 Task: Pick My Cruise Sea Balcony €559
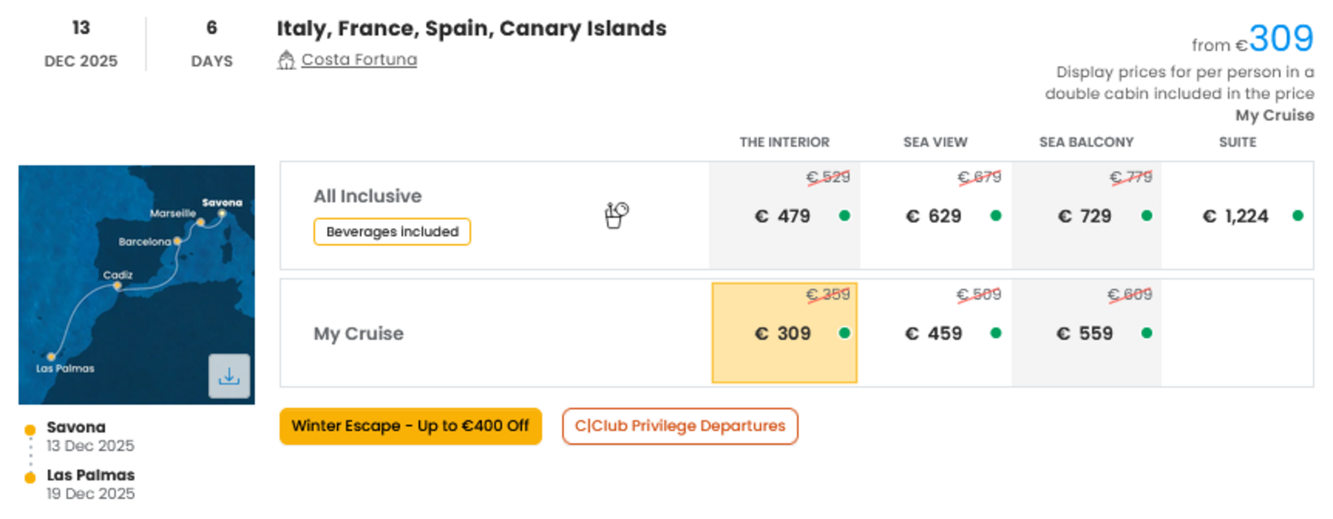pos(1087,333)
